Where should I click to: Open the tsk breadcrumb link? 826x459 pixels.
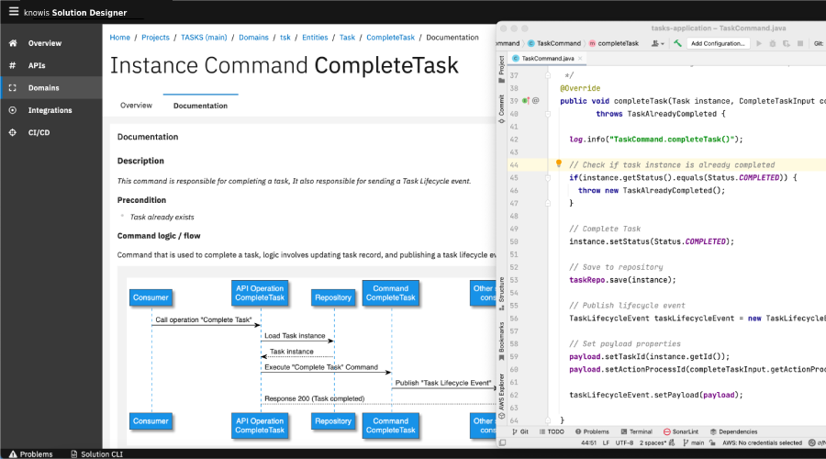pyautogui.click(x=285, y=38)
